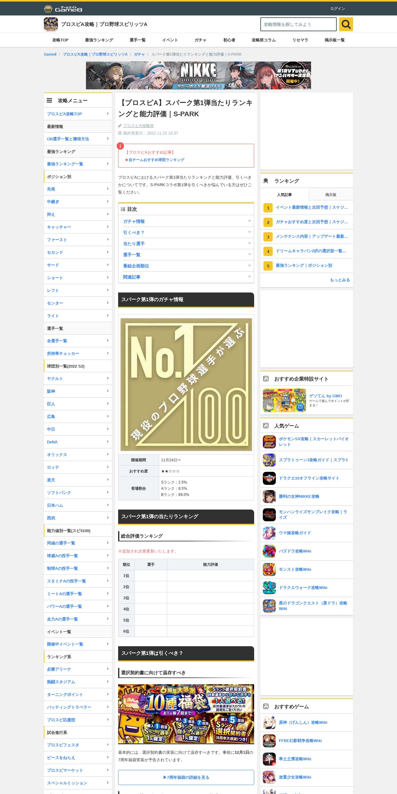Click the ranking medal icon in sidebar
Image resolution: width=397 pixels, height=794 pixels.
tap(266, 181)
